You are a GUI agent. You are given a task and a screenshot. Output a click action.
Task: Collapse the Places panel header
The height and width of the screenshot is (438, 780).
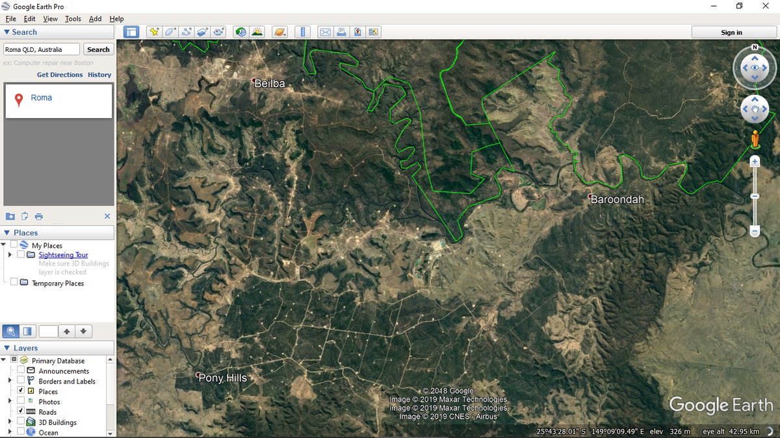(58, 232)
